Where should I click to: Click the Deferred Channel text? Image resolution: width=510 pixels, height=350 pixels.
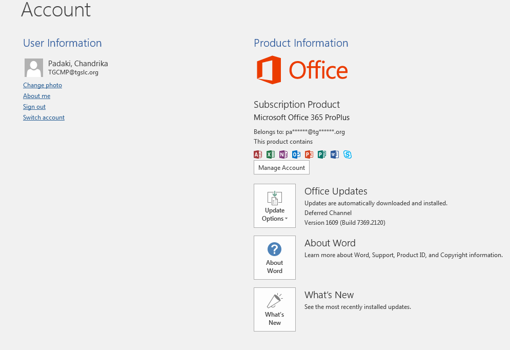(328, 213)
